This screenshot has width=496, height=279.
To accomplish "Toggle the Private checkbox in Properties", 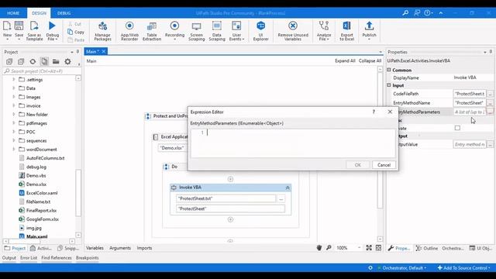I will pyautogui.click(x=457, y=128).
